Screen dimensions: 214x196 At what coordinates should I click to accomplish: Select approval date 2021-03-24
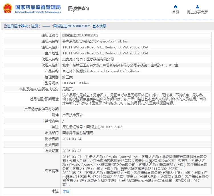[72, 139]
